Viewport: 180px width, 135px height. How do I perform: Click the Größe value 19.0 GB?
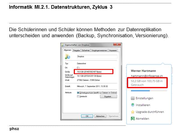[89, 72]
